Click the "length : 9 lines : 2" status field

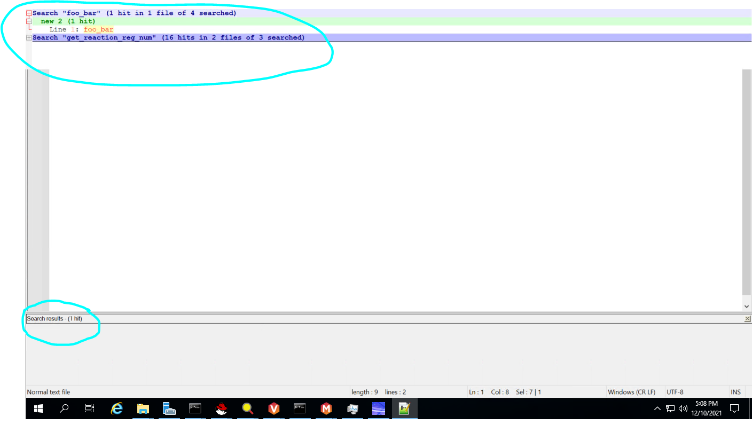[x=379, y=392]
